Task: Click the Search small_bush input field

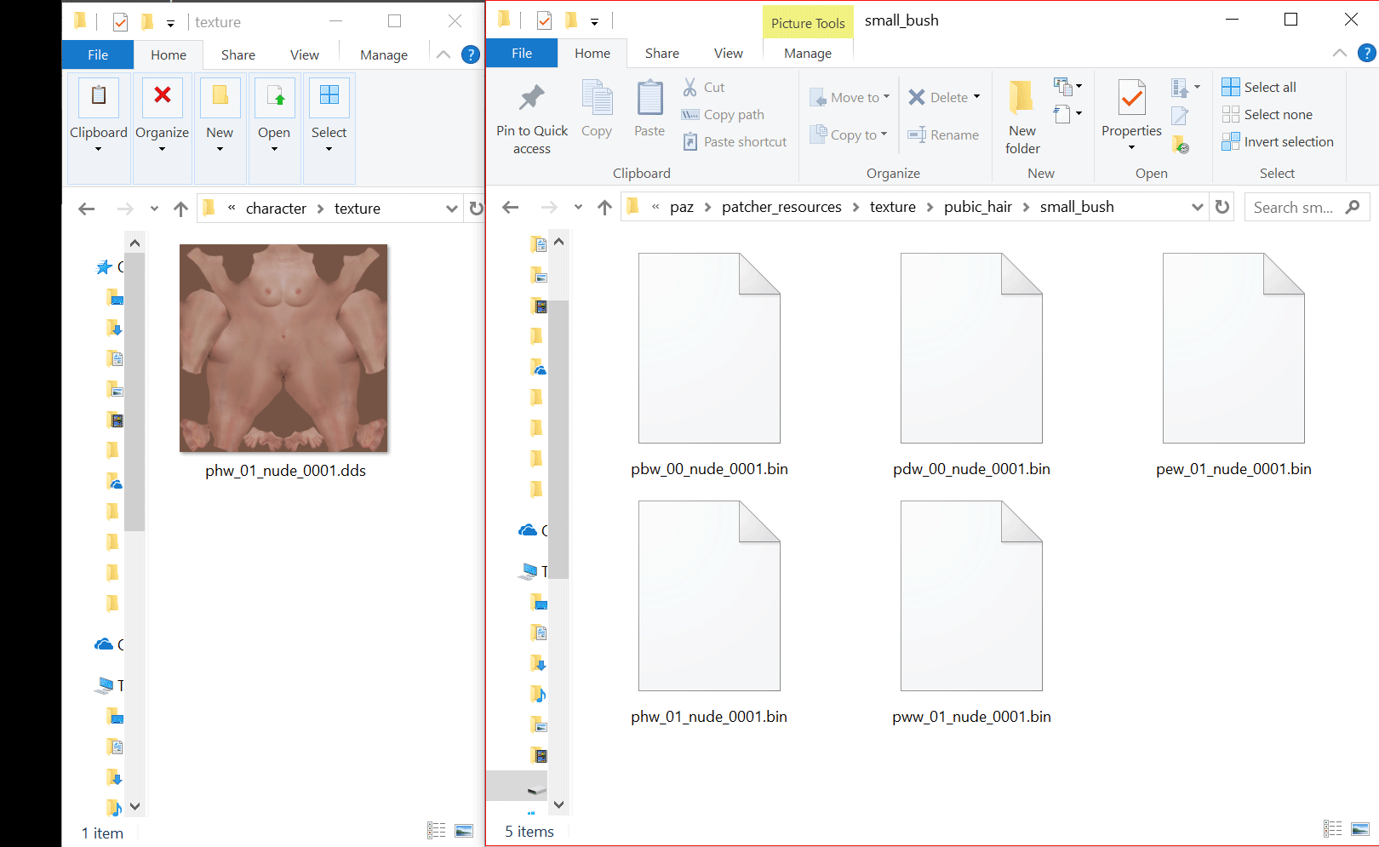Action: 1294,207
